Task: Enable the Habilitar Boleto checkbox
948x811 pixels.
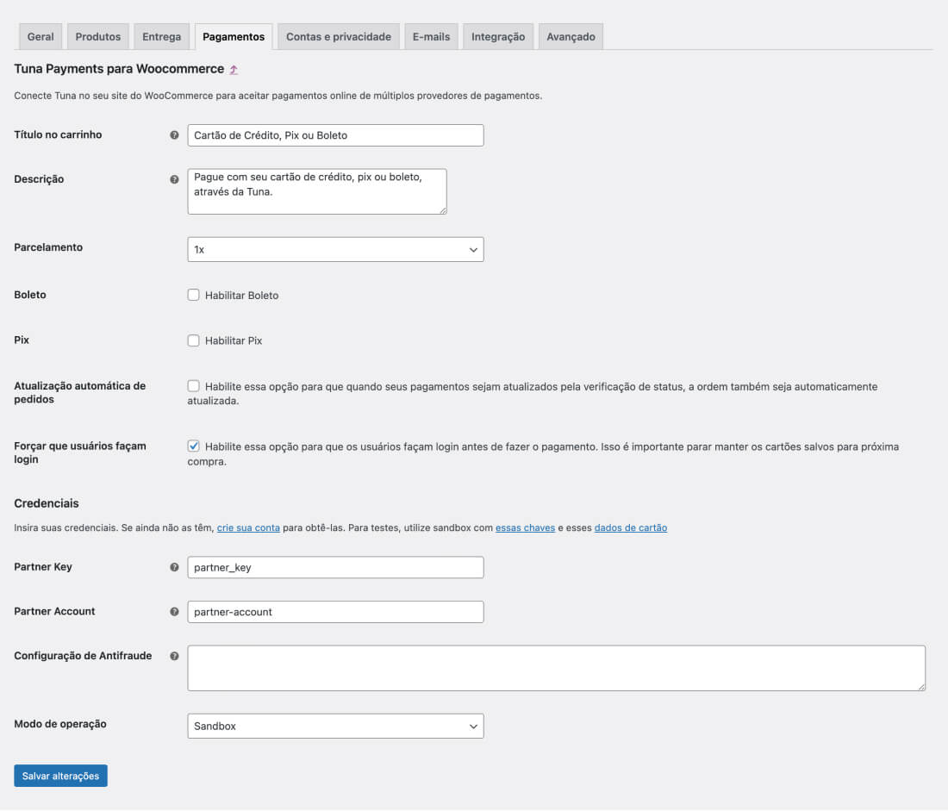Action: pyautogui.click(x=193, y=295)
